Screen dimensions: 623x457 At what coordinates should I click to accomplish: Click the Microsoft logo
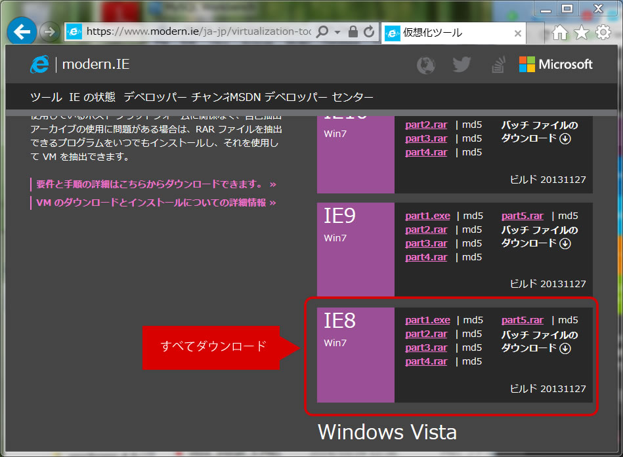pos(555,64)
